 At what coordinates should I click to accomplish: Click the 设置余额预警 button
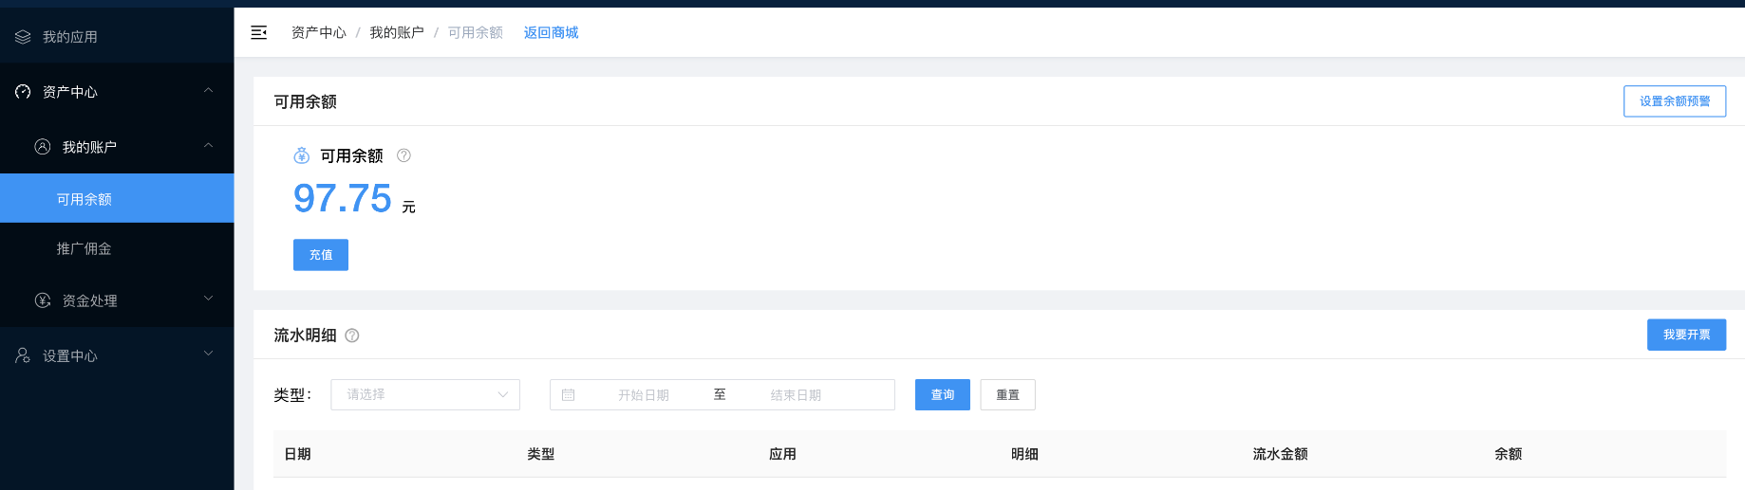pyautogui.click(x=1675, y=101)
